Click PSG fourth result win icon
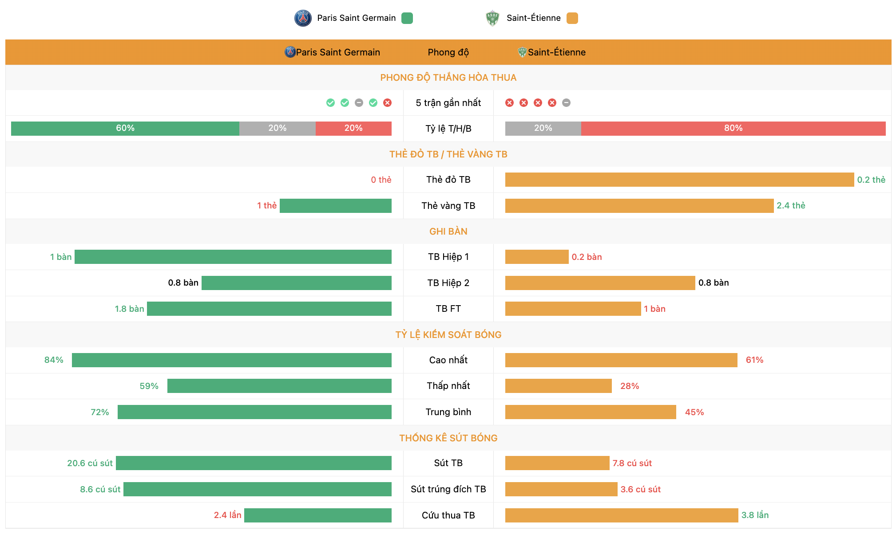Image resolution: width=896 pixels, height=534 pixels. tap(373, 103)
